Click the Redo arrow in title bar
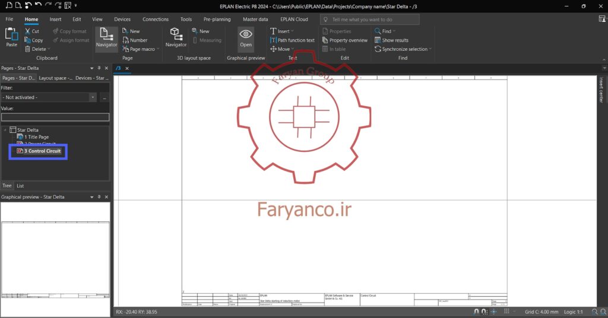Viewport: 608px width, 318px height. coord(48,5)
